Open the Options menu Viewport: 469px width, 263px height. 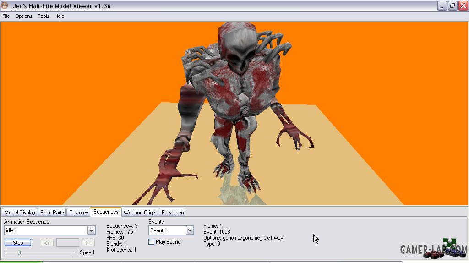click(x=24, y=16)
